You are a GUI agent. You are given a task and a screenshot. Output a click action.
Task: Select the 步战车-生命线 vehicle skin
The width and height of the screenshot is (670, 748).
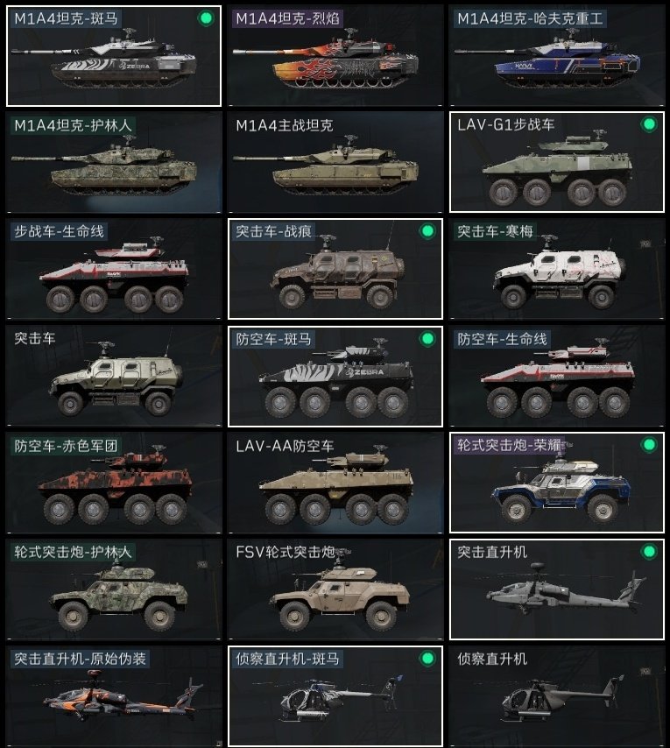tap(114, 269)
